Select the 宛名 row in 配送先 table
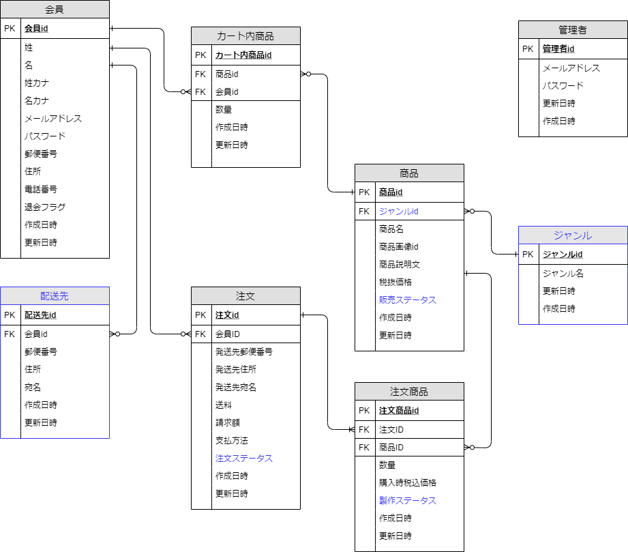Screen dimensions: 628x552 [33, 387]
